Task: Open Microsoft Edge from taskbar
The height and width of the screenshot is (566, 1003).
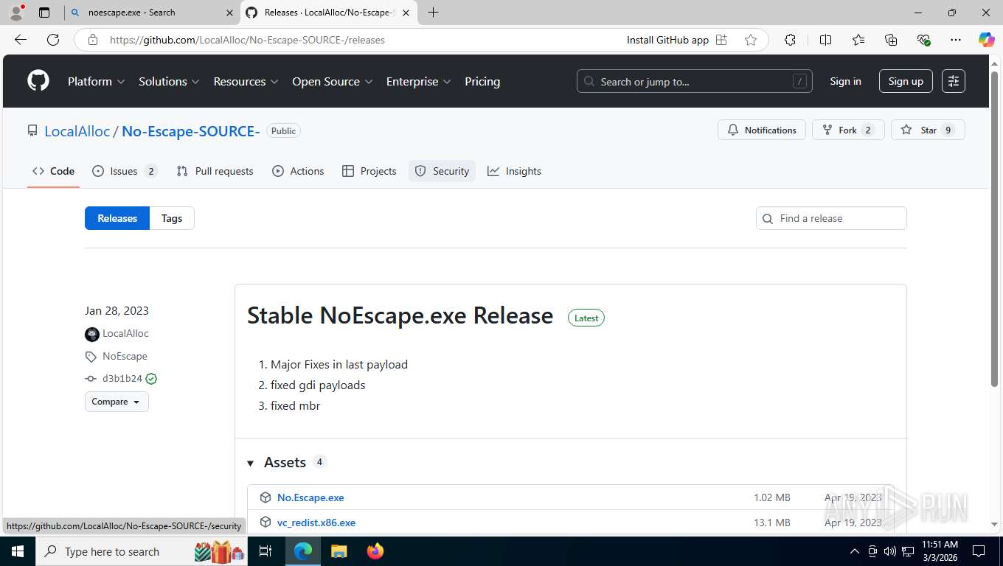Action: pos(302,551)
